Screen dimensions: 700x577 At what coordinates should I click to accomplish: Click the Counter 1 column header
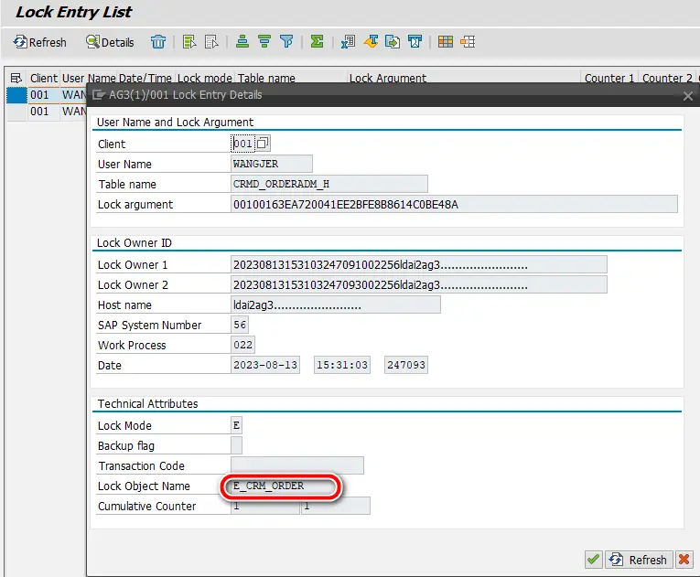tap(609, 78)
